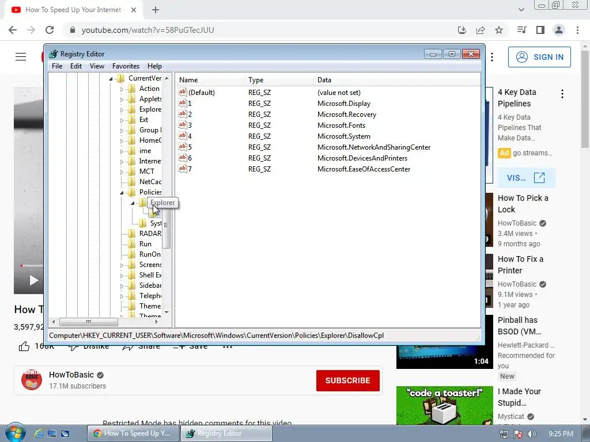Click Microsoft.DevicesAndPrinters data cell

[362, 158]
